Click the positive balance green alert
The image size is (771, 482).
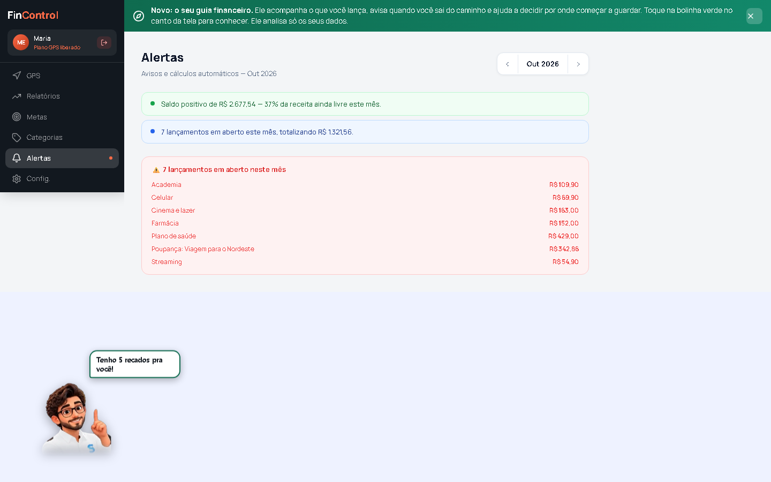(x=365, y=104)
